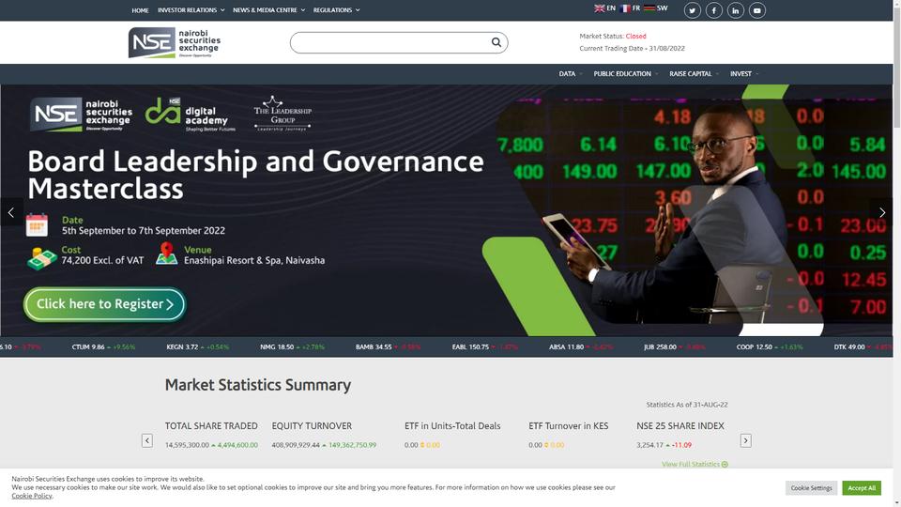Go to previous banner slide arrow
This screenshot has height=507, width=901.
[11, 212]
